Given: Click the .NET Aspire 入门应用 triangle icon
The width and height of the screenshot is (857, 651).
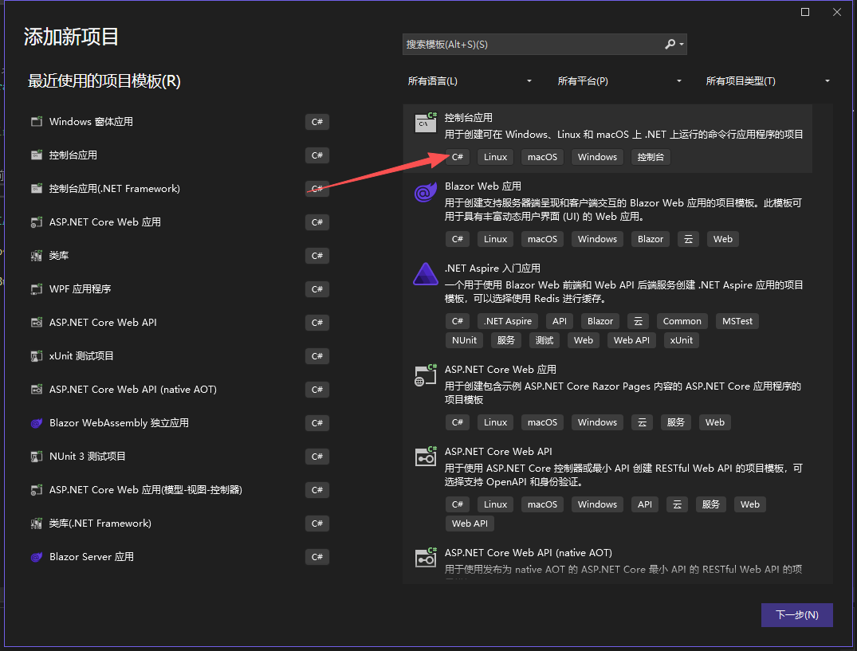Looking at the screenshot, I should point(426,274).
